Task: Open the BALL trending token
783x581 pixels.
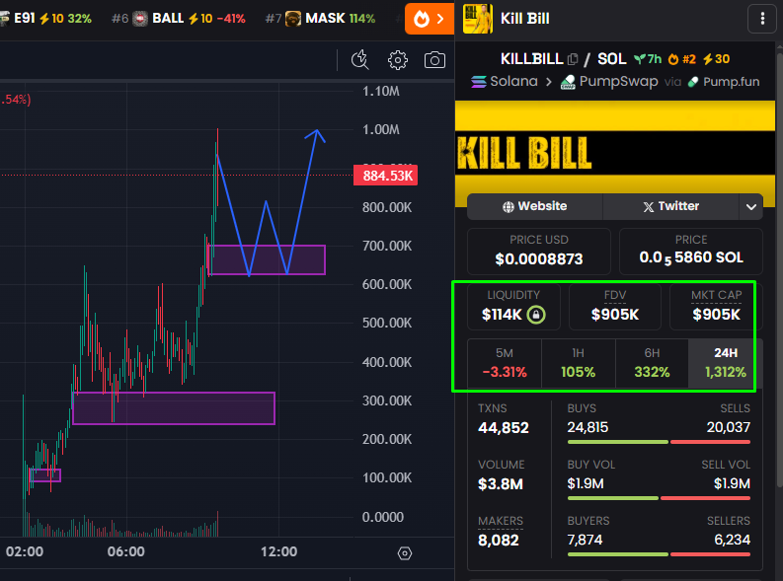Action: [179, 19]
